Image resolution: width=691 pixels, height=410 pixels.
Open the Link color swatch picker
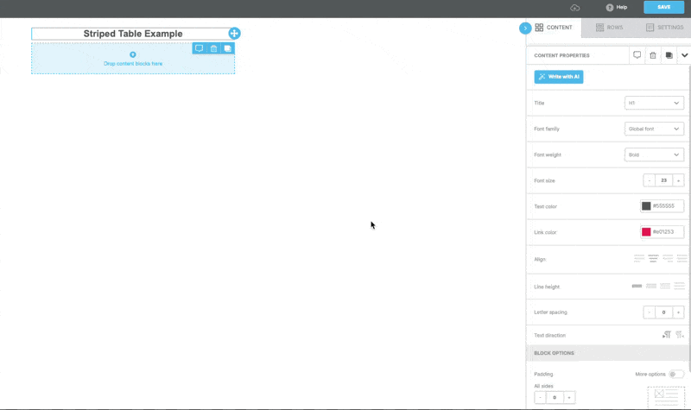[x=646, y=231]
